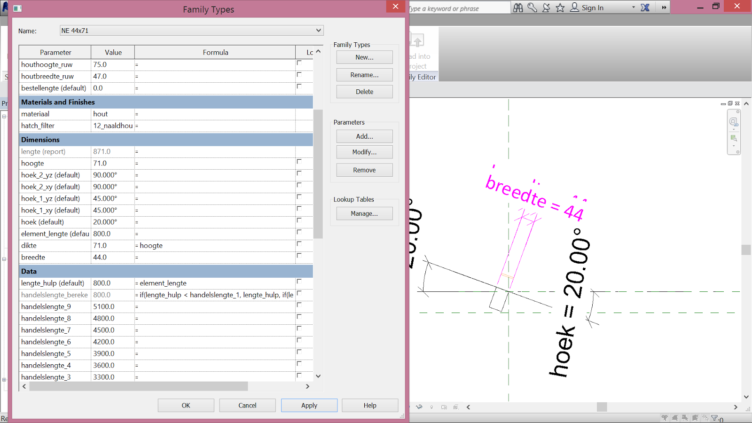This screenshot has width=752, height=423.
Task: Toggle the Lock checkbox for hoek_2_yz
Action: [x=299, y=173]
